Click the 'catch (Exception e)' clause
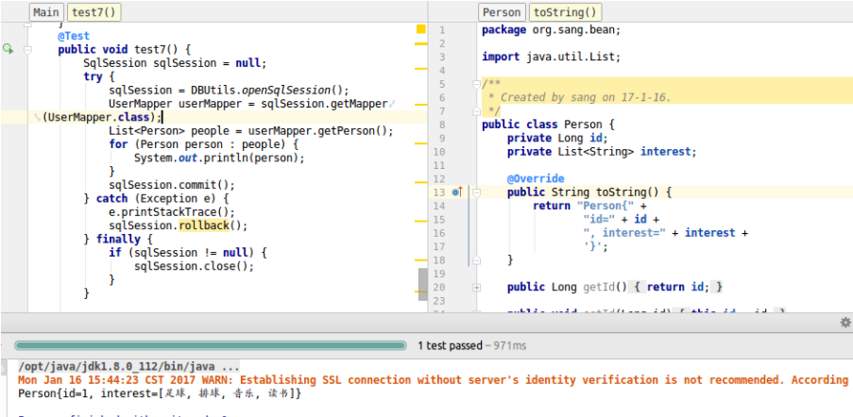853x417 pixels. (160, 198)
